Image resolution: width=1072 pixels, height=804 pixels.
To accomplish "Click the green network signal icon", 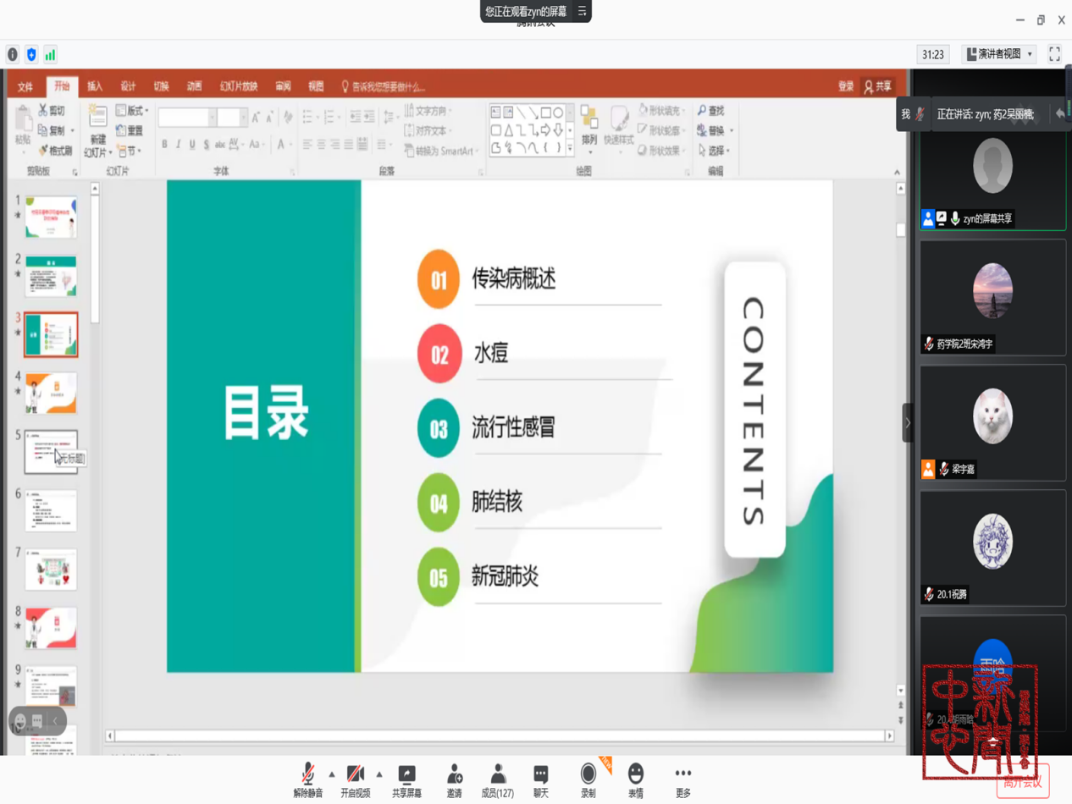I will [50, 55].
